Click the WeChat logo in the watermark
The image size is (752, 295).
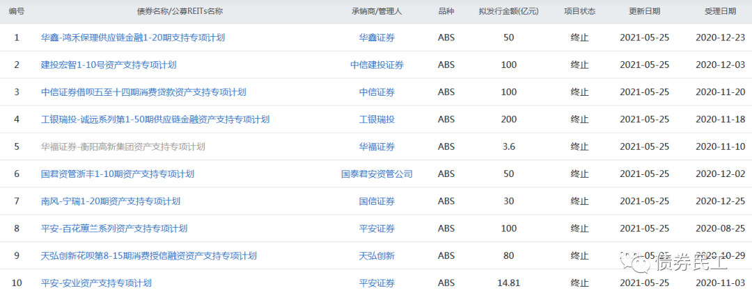(x=638, y=264)
